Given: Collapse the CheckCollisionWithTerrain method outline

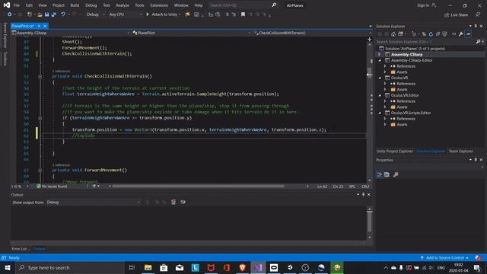Looking at the screenshot, I should click(40, 76).
